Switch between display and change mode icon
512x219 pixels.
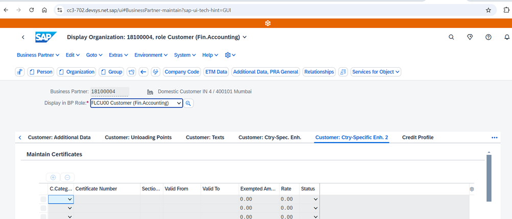(x=155, y=72)
